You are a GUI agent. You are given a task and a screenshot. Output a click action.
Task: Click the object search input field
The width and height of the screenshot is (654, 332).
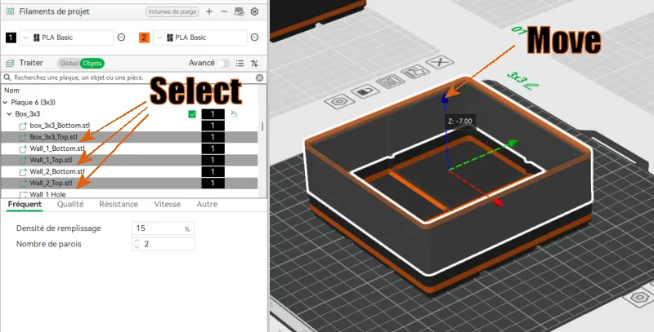(133, 77)
